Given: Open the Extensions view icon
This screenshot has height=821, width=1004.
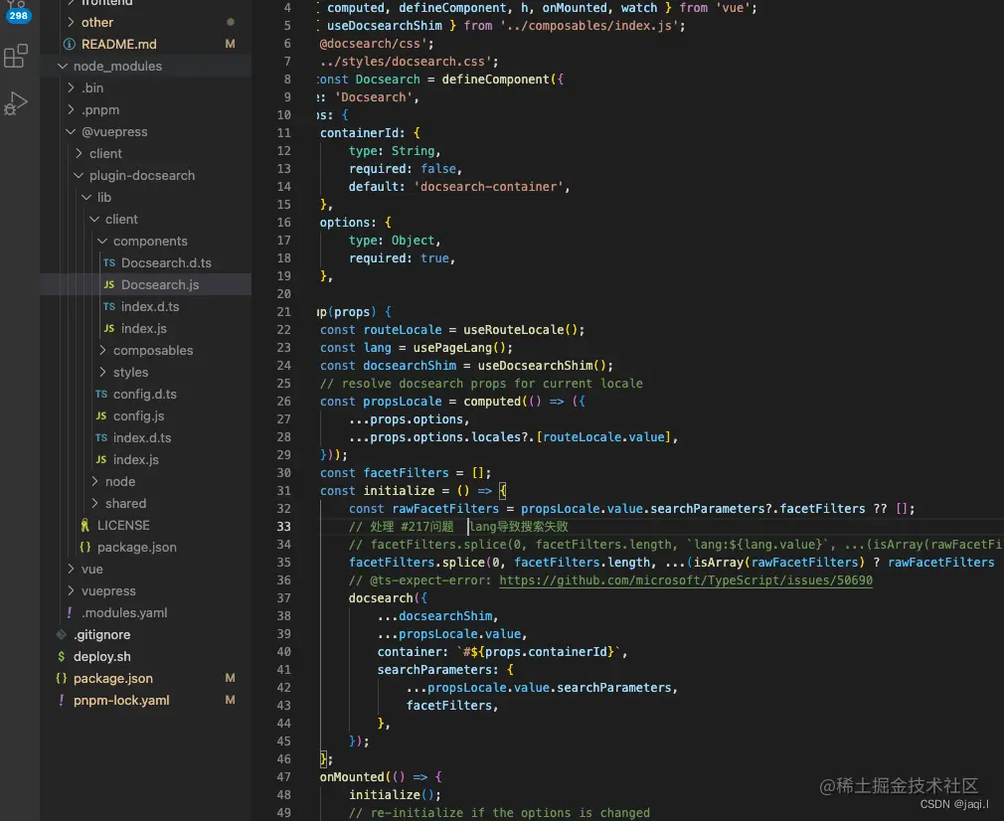Looking at the screenshot, I should point(15,56).
